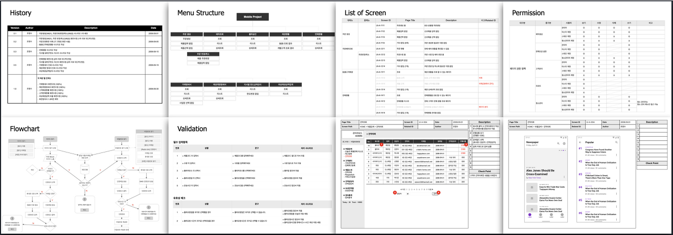Tap the search icon on Popular screen
This screenshot has width=673, height=235.
point(616,142)
